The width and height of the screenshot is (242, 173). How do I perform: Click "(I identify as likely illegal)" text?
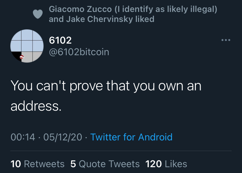pyautogui.click(x=166, y=9)
